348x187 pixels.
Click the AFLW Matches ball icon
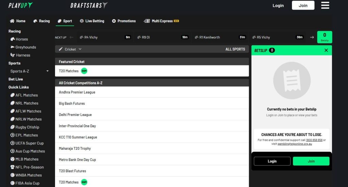[x=13, y=111]
